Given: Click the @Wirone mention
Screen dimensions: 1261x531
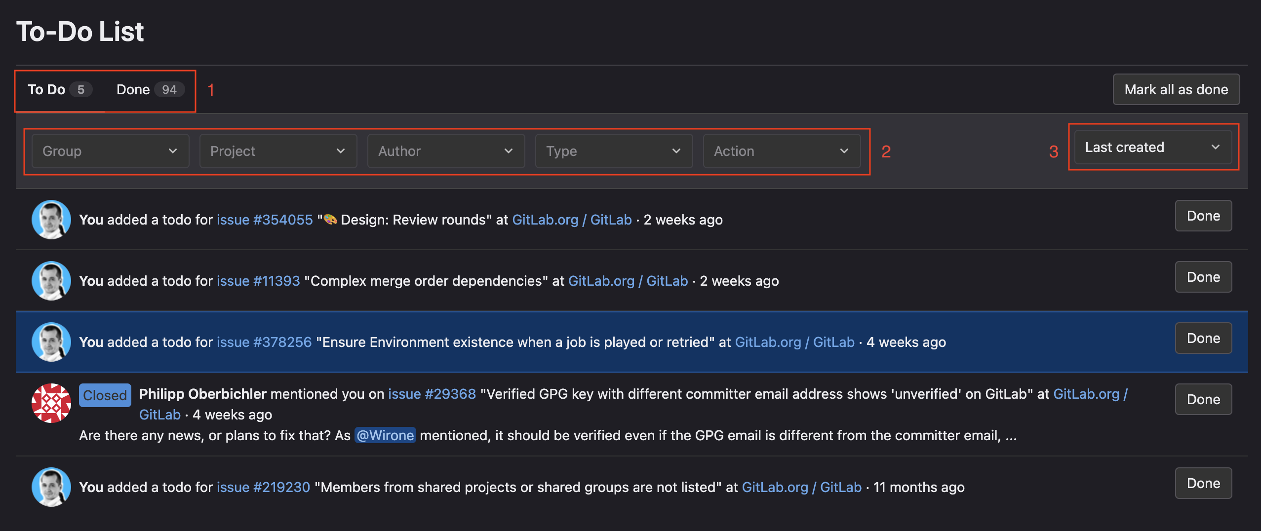Looking at the screenshot, I should [x=385, y=435].
